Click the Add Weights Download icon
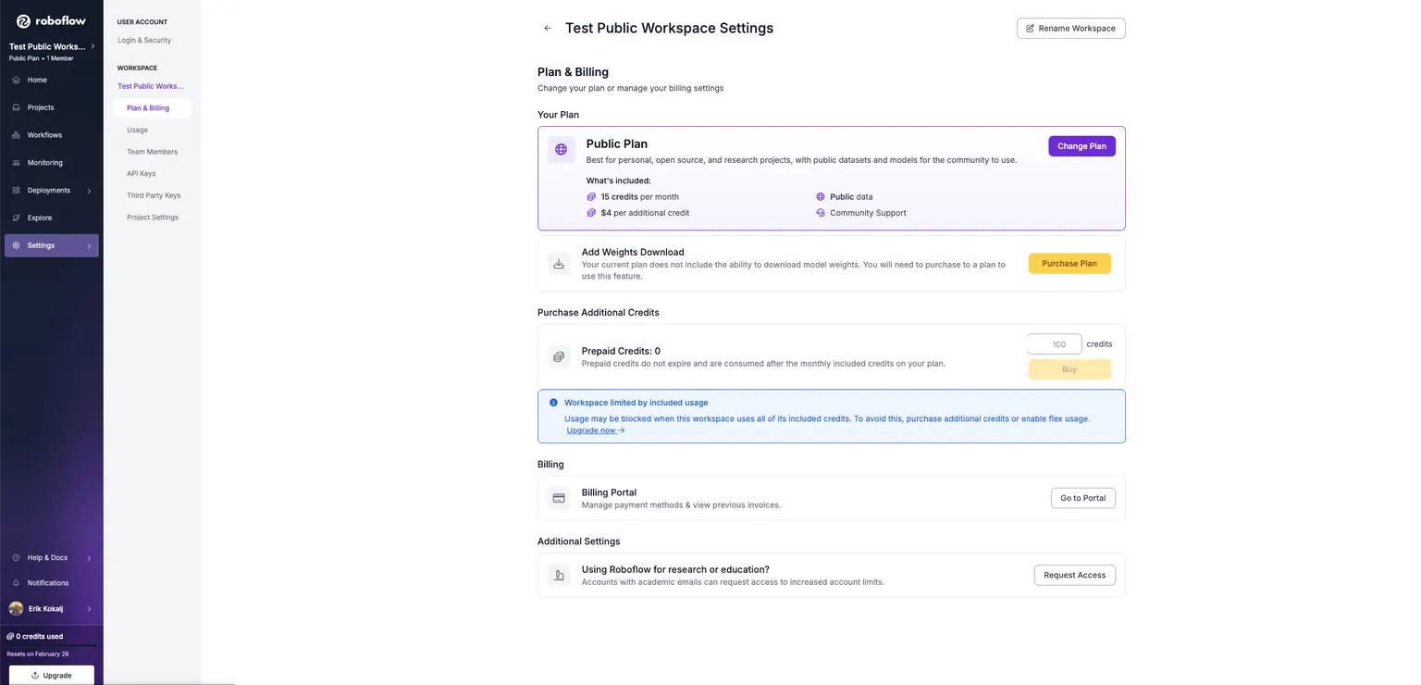This screenshot has width=1421, height=685. pos(559,264)
